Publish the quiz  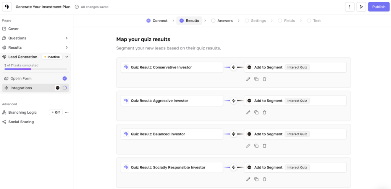pyautogui.click(x=379, y=7)
